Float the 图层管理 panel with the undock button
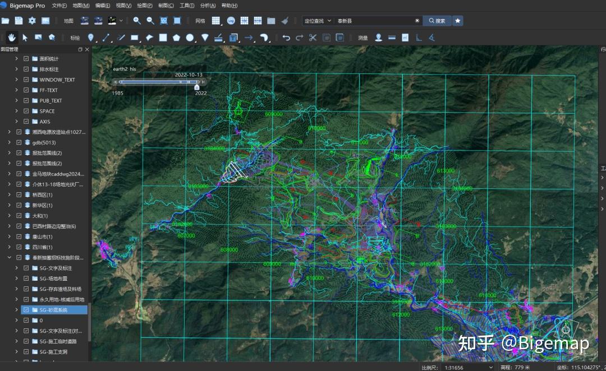This screenshot has width=606, height=371. pos(80,49)
